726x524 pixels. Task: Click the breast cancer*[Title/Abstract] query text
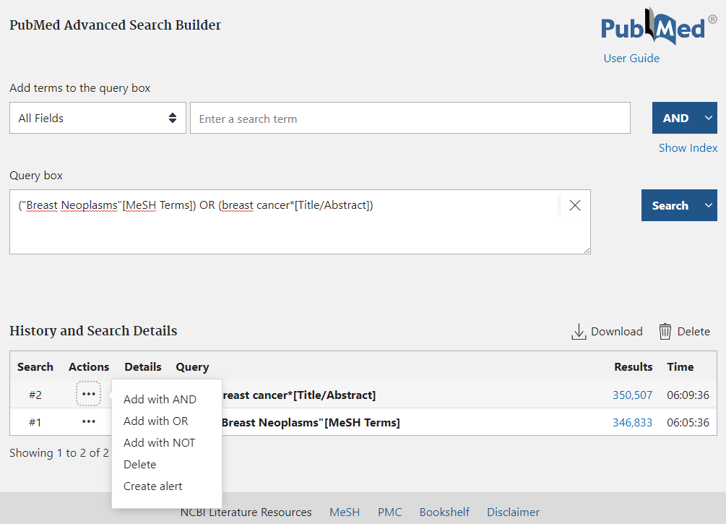point(299,395)
